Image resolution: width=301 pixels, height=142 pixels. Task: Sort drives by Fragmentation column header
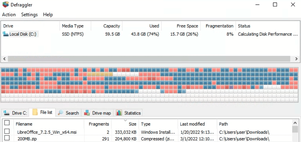(x=219, y=26)
